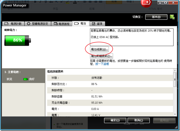
Task: Minimize the Power Manager window
Action: click(x=160, y=2)
